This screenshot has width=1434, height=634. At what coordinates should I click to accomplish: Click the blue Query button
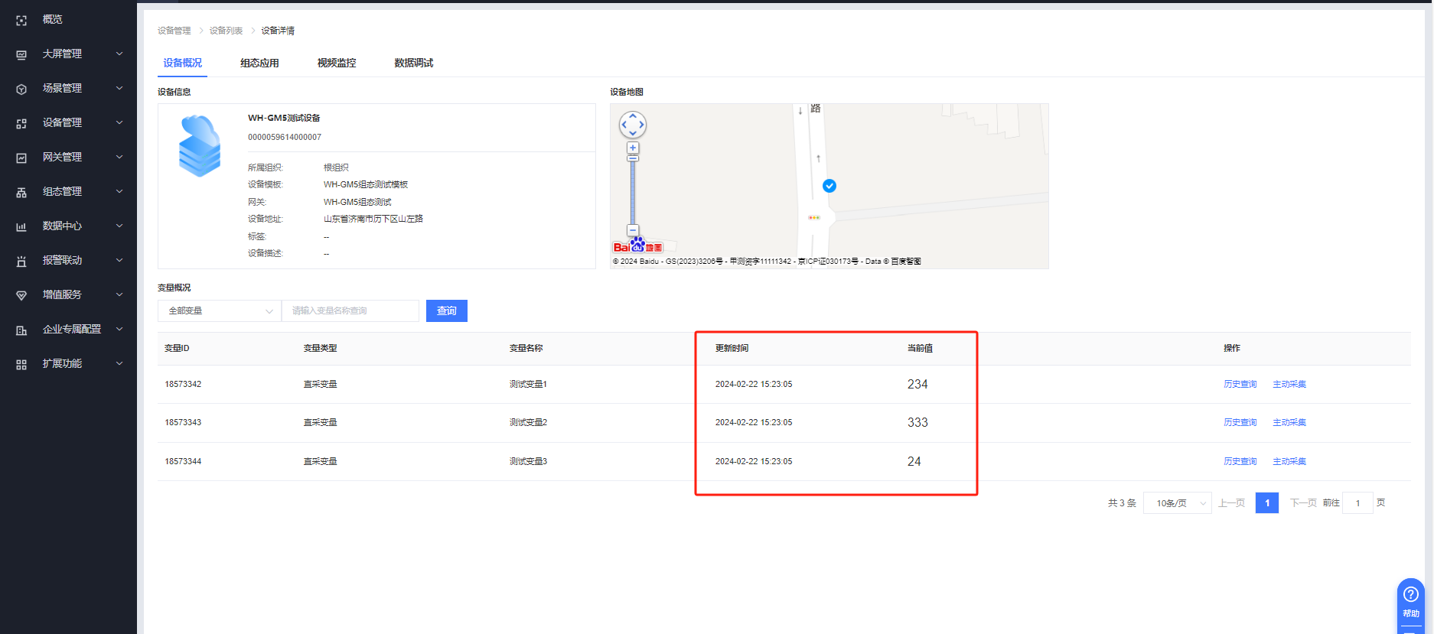(446, 311)
